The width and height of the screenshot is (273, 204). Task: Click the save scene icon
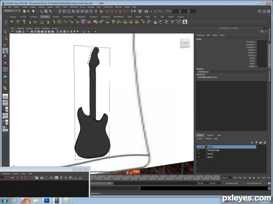point(33,11)
